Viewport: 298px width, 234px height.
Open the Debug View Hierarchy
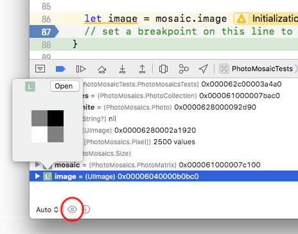pyautogui.click(x=163, y=69)
